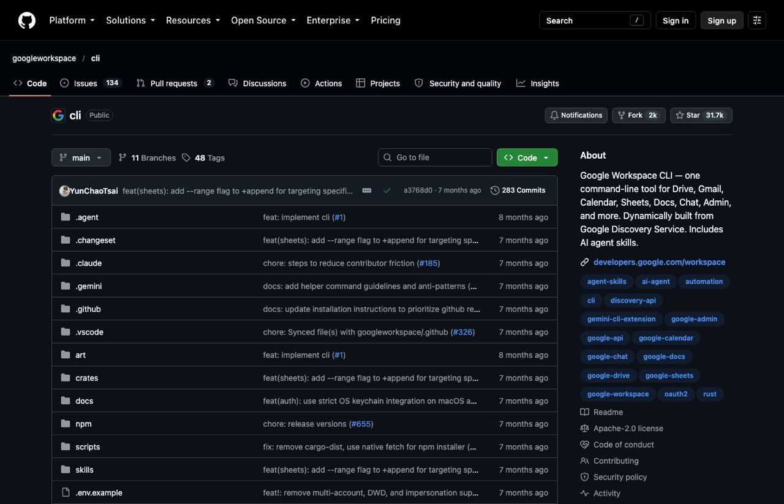Click the link icon beside developers.google.com/workspace
The height and width of the screenshot is (504, 784).
point(584,262)
